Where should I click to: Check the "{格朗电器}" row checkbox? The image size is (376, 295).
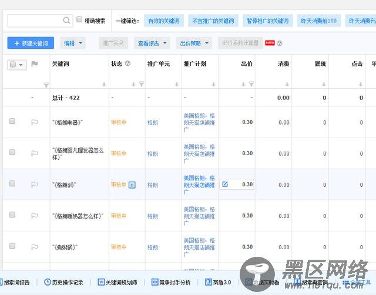point(12,121)
